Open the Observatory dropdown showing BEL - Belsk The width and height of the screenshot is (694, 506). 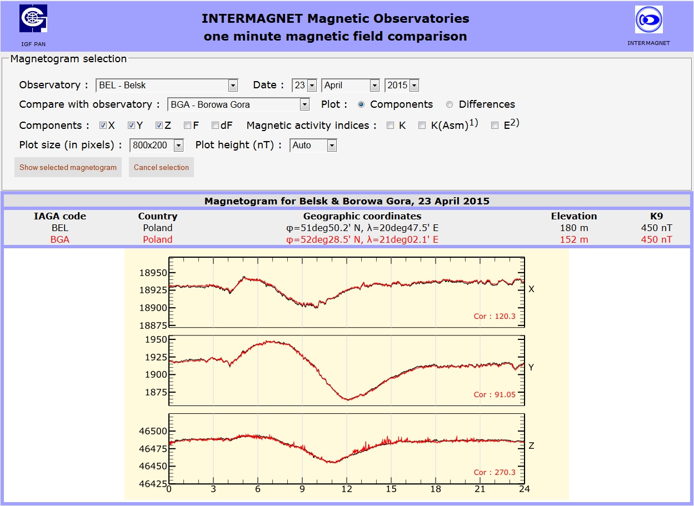[167, 86]
